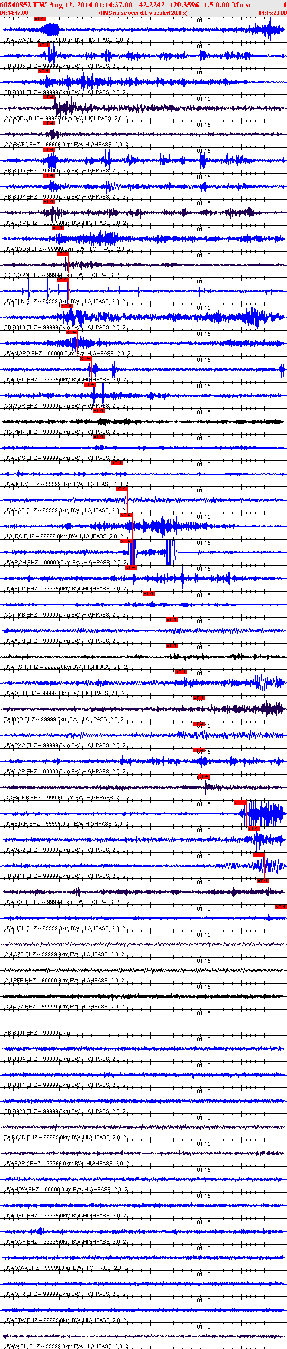Image resolution: width=287 pixels, height=1349 pixels.
Task: Select the event header title "60840852 UW Aug 12, 2014"
Action: tap(47, 5)
